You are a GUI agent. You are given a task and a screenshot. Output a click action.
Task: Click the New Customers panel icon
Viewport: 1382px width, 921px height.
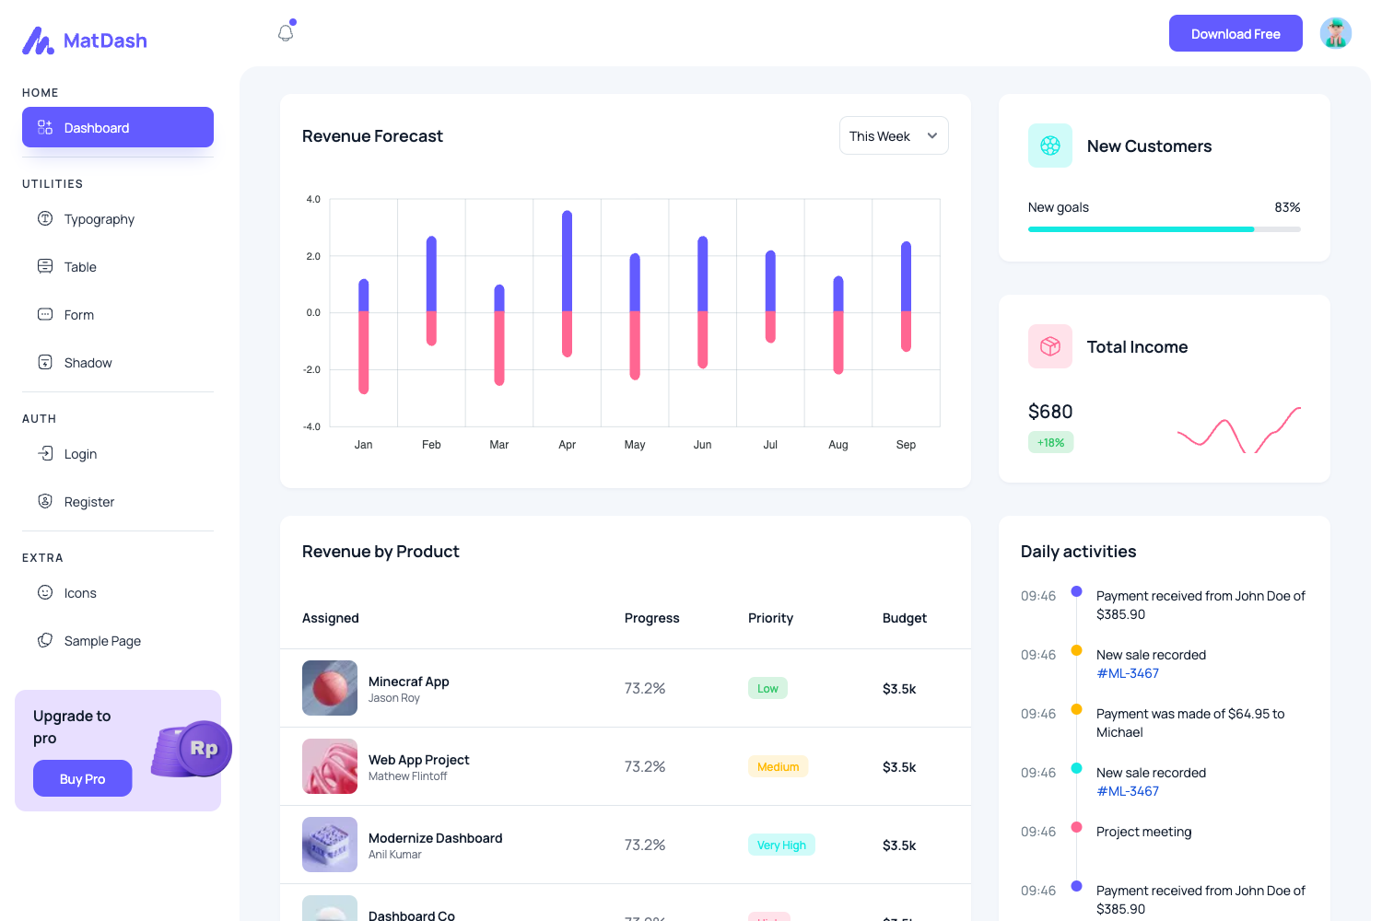(1049, 145)
